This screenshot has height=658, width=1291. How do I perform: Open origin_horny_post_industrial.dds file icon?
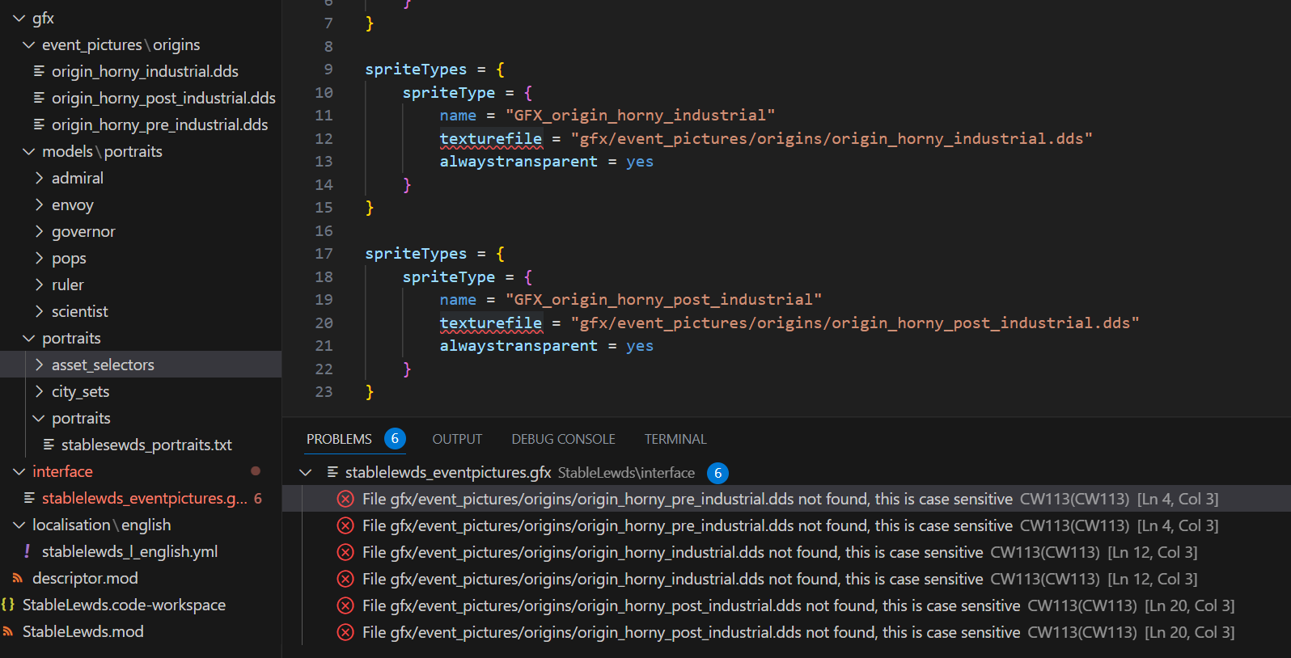coord(39,98)
